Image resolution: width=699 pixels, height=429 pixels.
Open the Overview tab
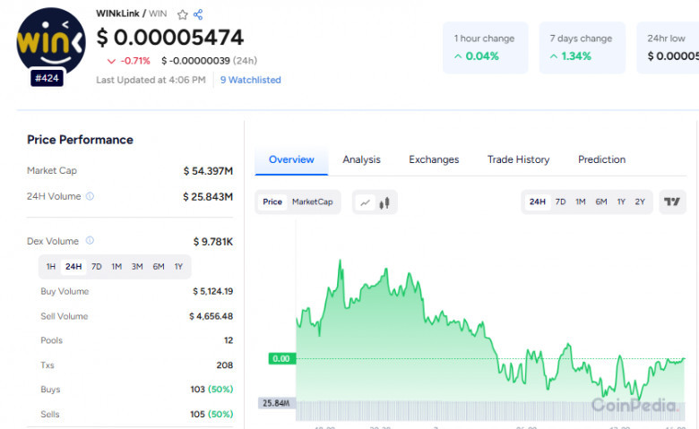(x=291, y=159)
